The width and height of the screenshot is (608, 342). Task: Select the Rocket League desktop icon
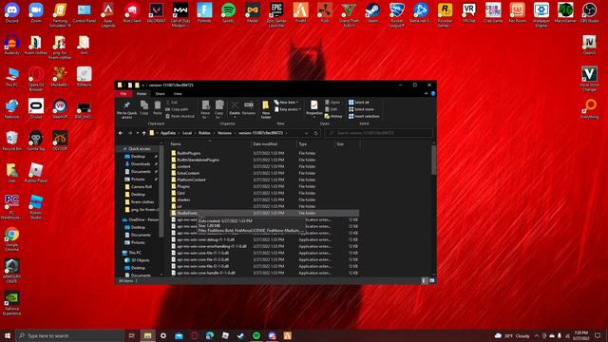click(x=397, y=15)
